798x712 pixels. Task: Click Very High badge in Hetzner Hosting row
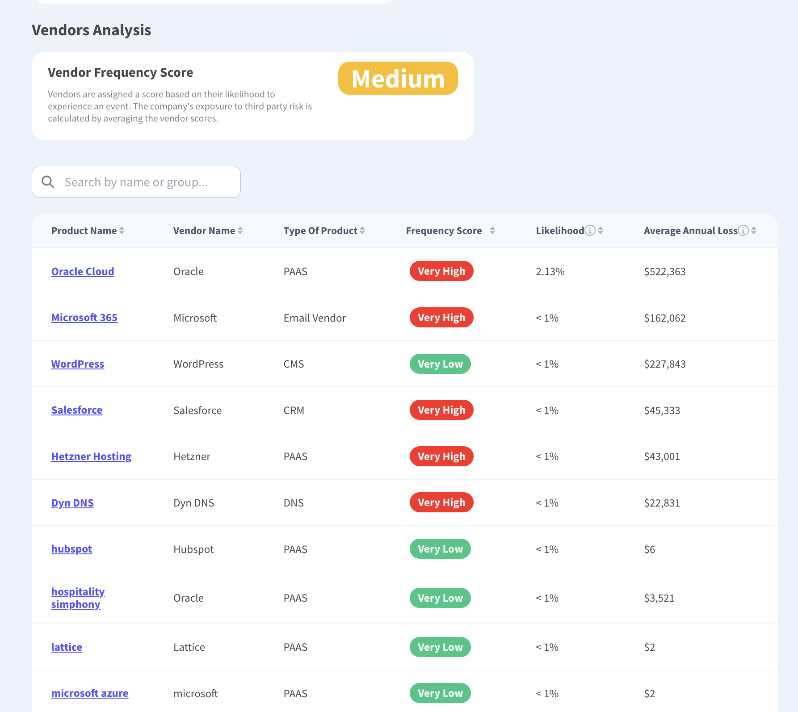coord(441,457)
